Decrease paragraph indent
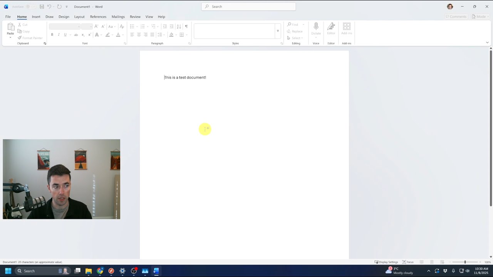This screenshot has width=493, height=277. [165, 27]
